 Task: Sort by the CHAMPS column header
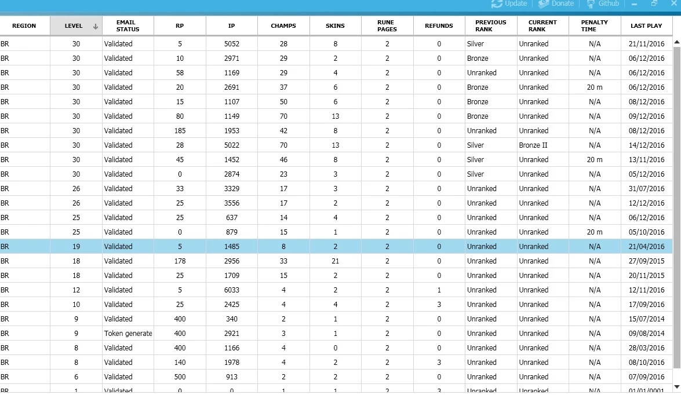tap(283, 26)
